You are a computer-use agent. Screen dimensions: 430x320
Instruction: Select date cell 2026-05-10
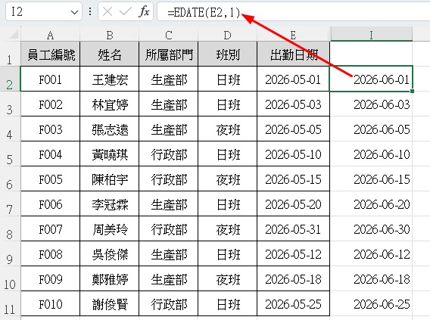click(293, 154)
